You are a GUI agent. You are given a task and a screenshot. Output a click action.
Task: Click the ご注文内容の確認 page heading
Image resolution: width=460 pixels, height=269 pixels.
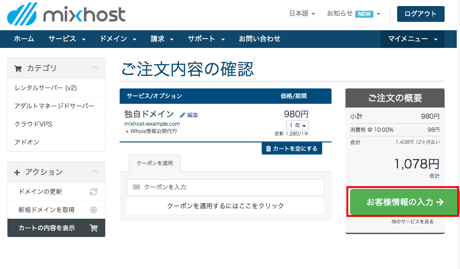187,69
